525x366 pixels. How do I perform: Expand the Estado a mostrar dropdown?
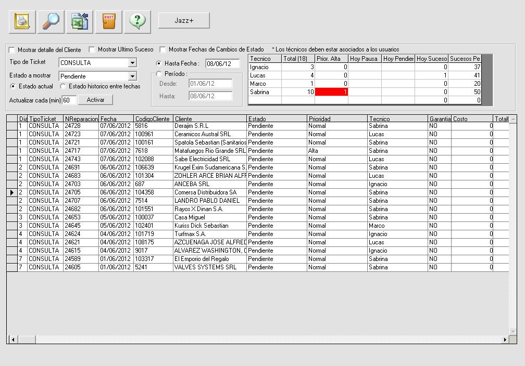(132, 76)
